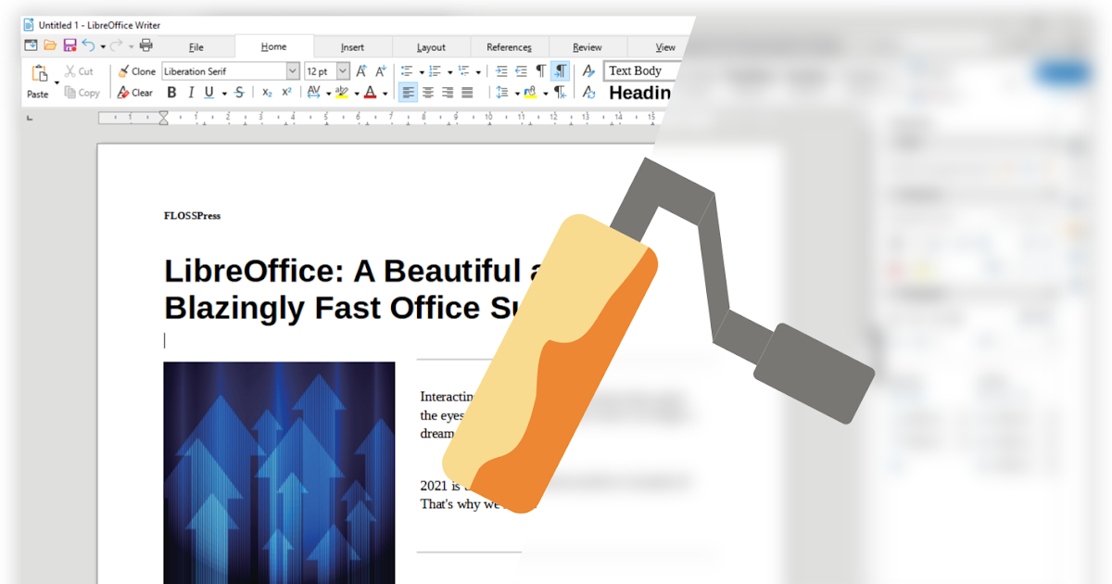
Task: Apply strikethrough to text
Action: click(239, 93)
